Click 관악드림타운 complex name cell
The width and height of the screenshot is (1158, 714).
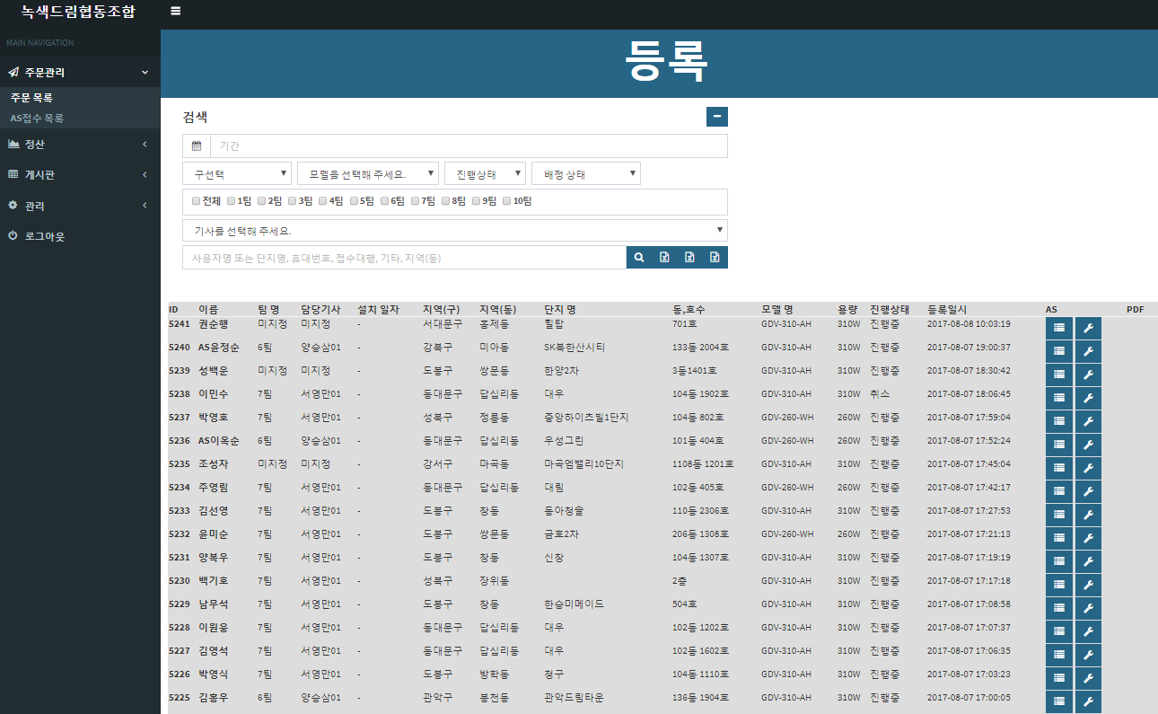(x=574, y=697)
